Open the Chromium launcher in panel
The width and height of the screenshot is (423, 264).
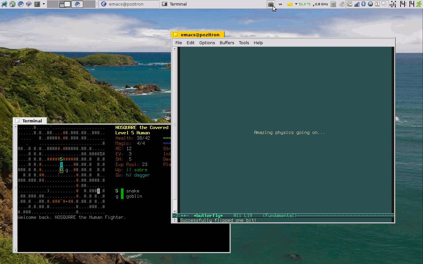tap(21, 4)
